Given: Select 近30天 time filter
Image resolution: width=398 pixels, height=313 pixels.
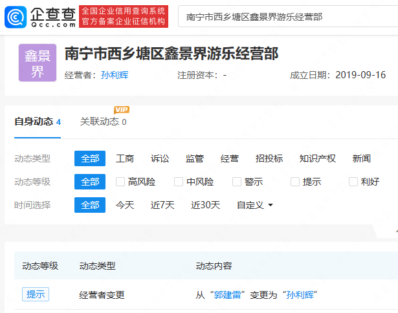Looking at the screenshot, I should 205,205.
